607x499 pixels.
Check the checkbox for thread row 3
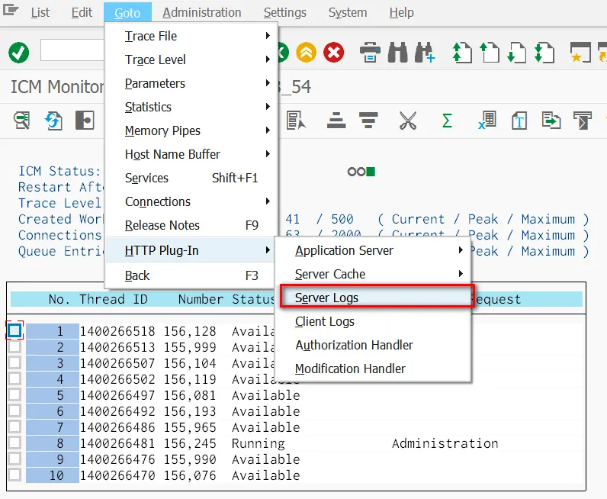tap(14, 362)
